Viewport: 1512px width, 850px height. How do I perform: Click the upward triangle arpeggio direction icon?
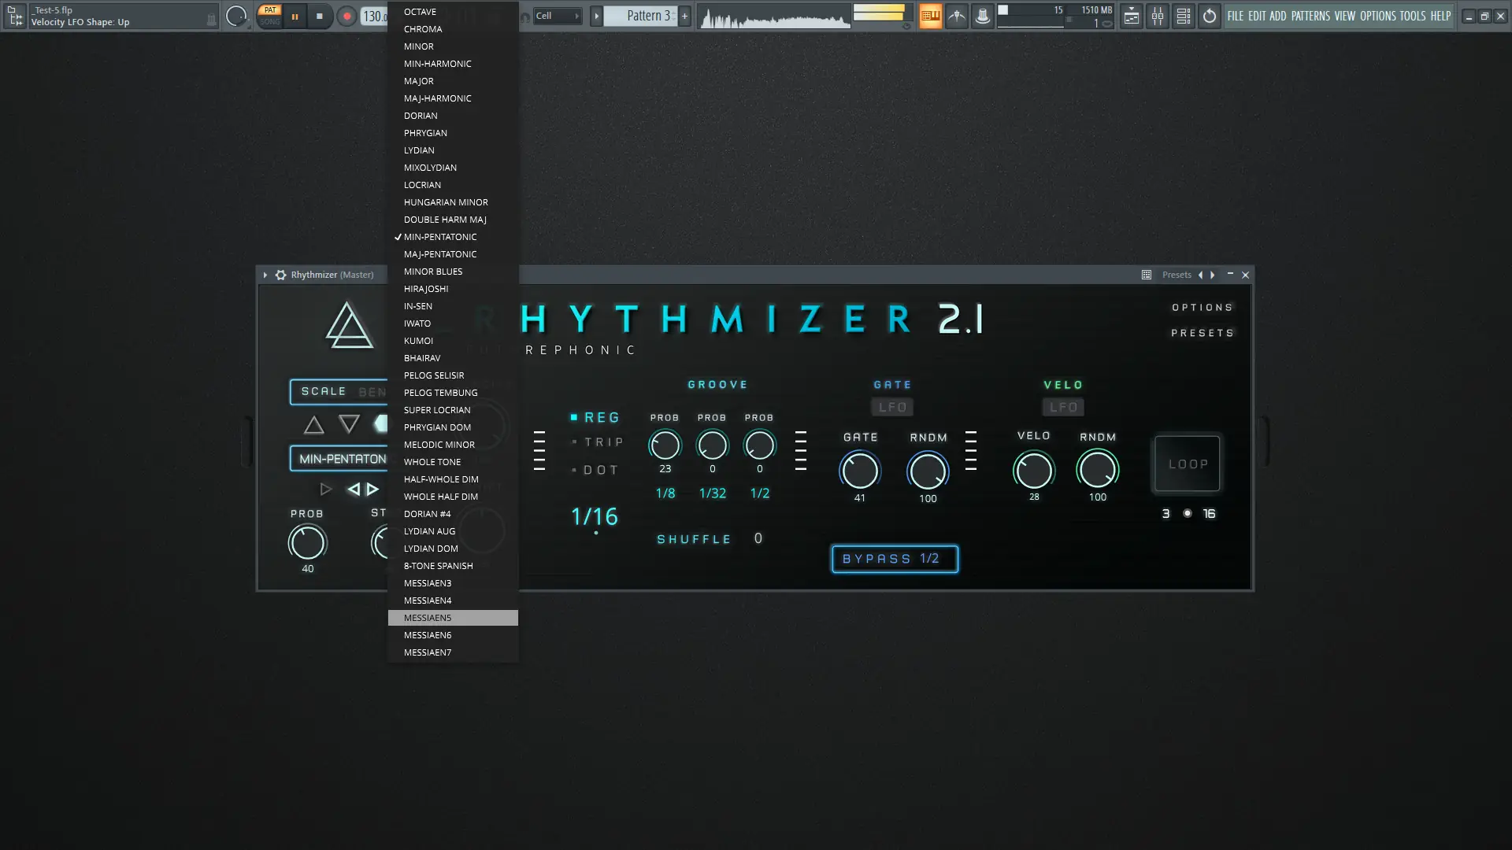pos(313,425)
